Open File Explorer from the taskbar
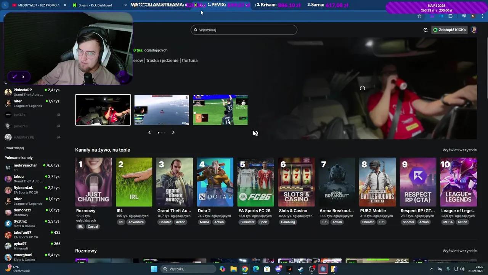 pyautogui.click(x=233, y=269)
